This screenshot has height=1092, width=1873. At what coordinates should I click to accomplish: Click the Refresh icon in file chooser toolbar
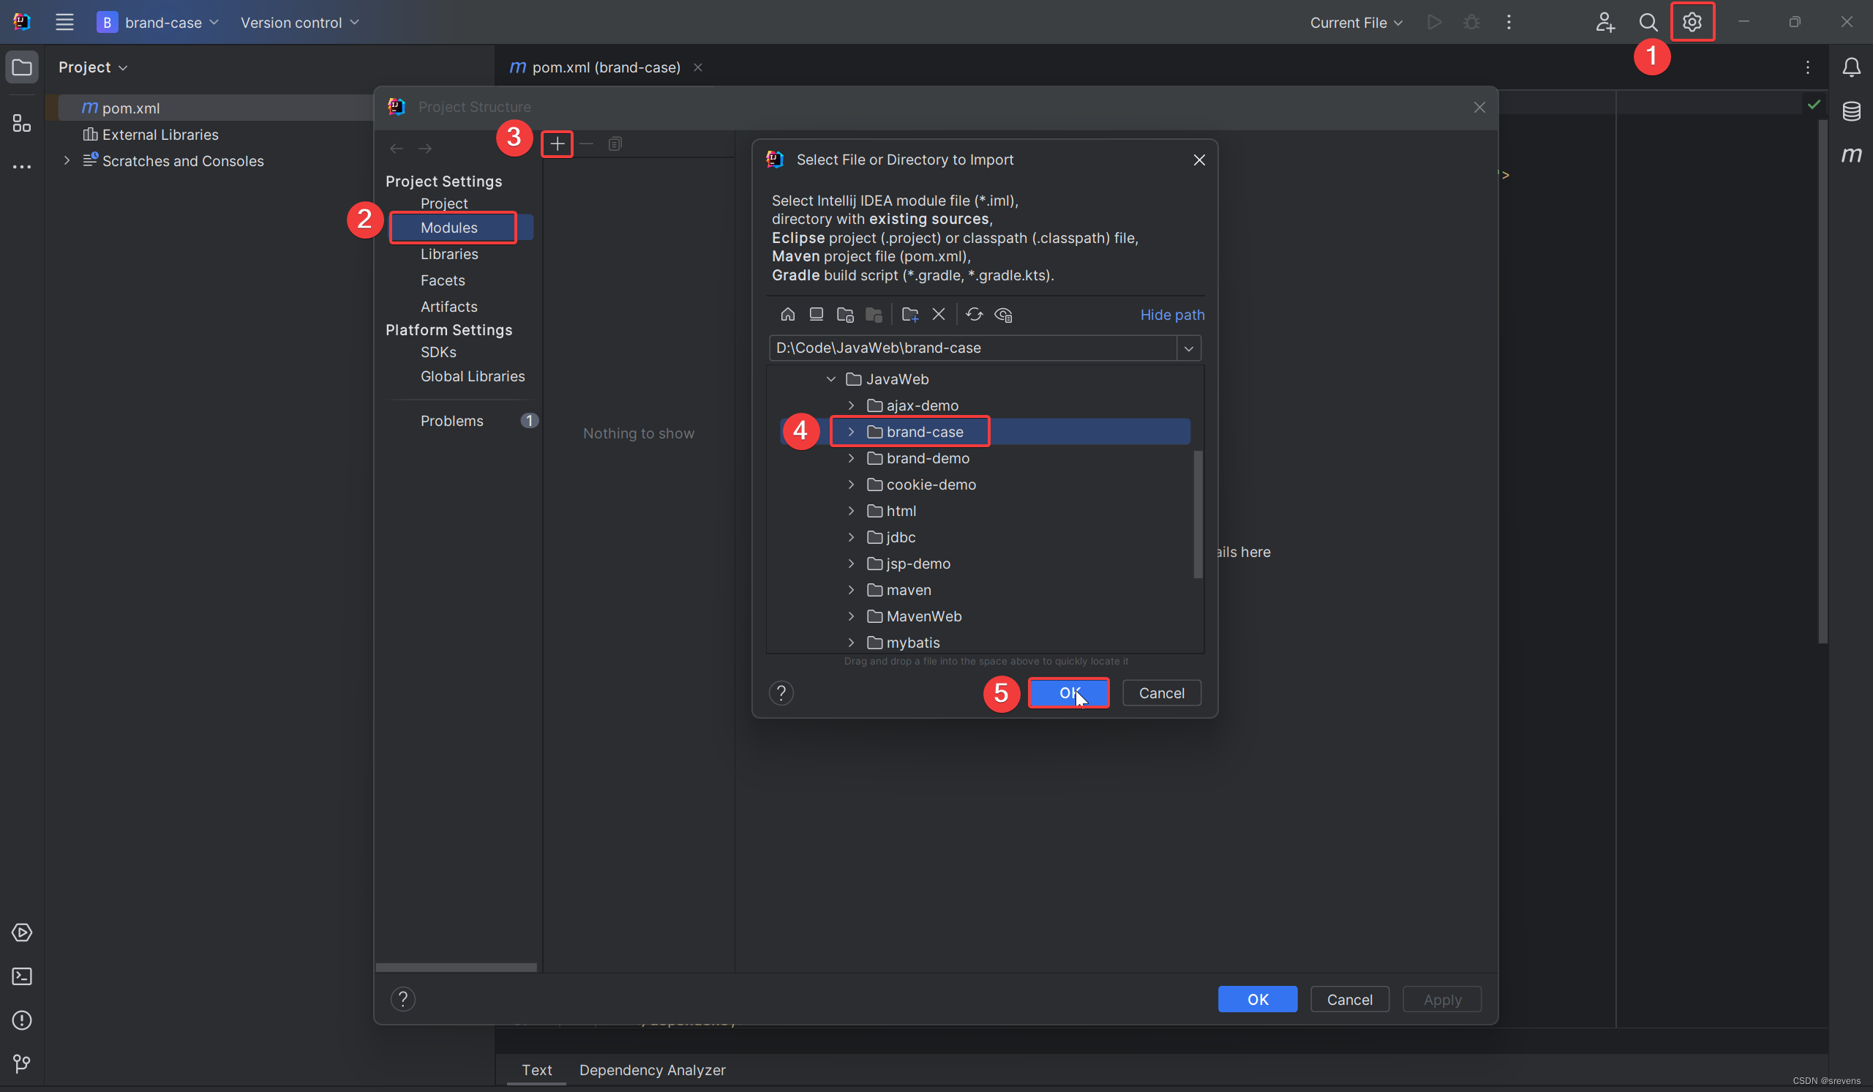[974, 315]
